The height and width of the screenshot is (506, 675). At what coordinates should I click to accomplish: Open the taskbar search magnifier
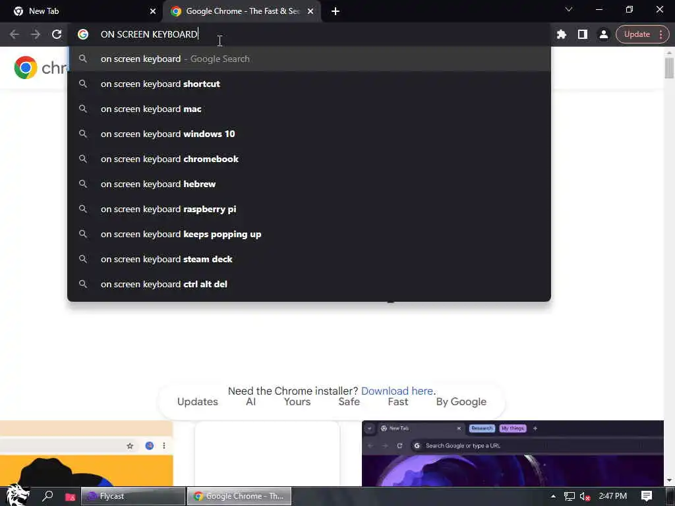tap(47, 496)
